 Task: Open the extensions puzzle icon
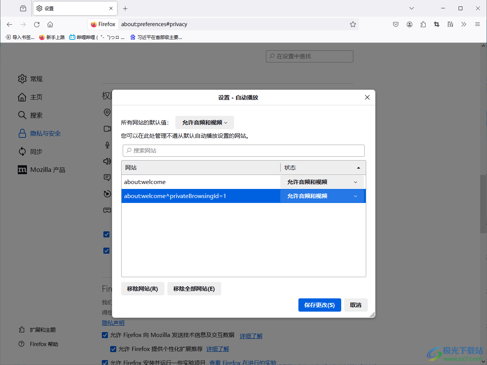423,24
